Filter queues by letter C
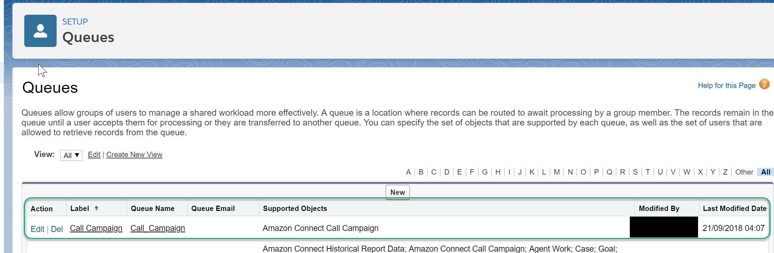This screenshot has height=253, width=774. point(434,172)
